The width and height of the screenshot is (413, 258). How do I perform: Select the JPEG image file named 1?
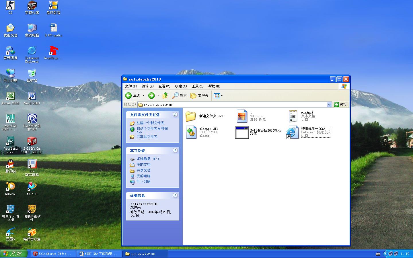(x=251, y=116)
